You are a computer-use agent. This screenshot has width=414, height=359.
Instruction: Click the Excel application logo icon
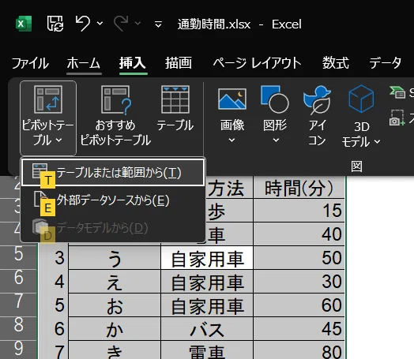[24, 24]
